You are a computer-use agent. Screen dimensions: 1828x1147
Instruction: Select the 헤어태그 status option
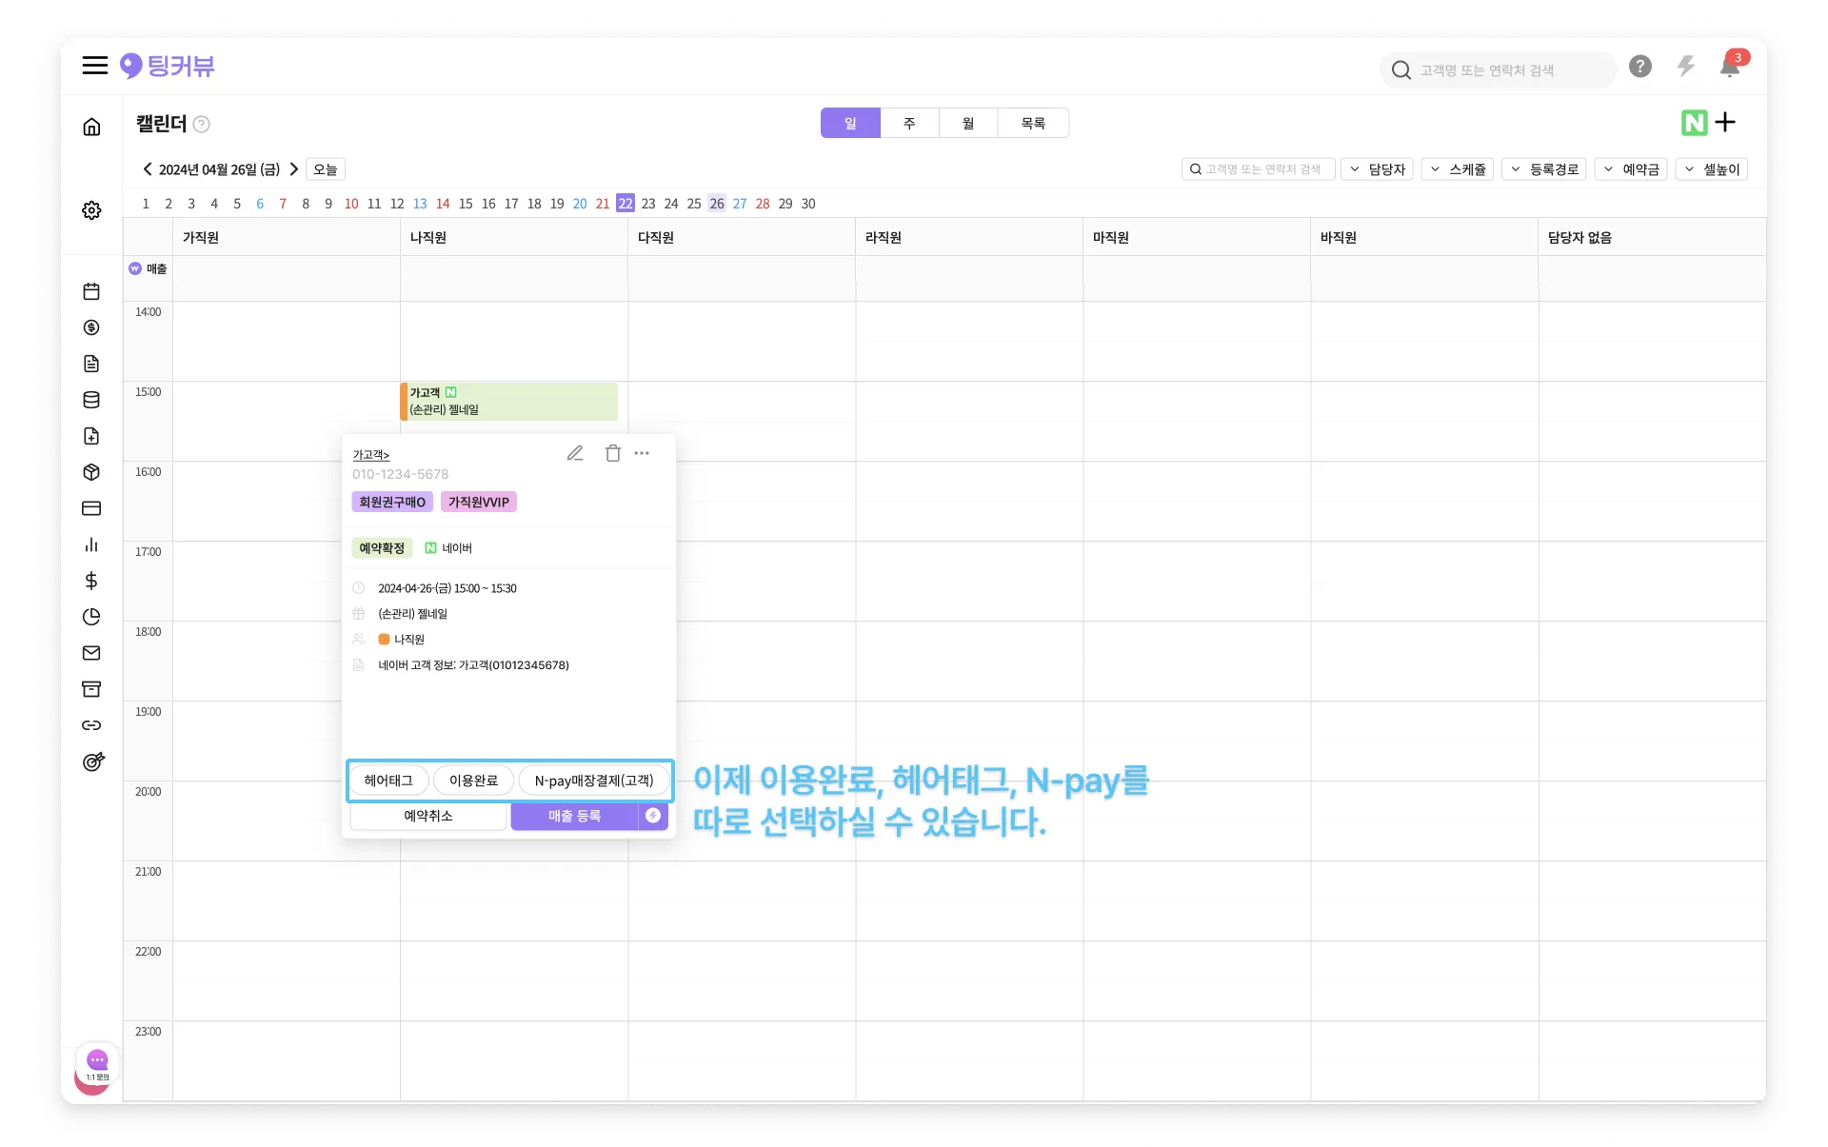click(388, 781)
